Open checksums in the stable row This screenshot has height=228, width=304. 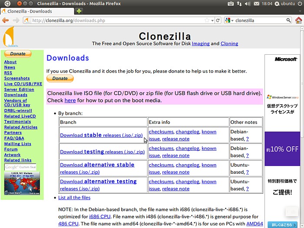161,132
